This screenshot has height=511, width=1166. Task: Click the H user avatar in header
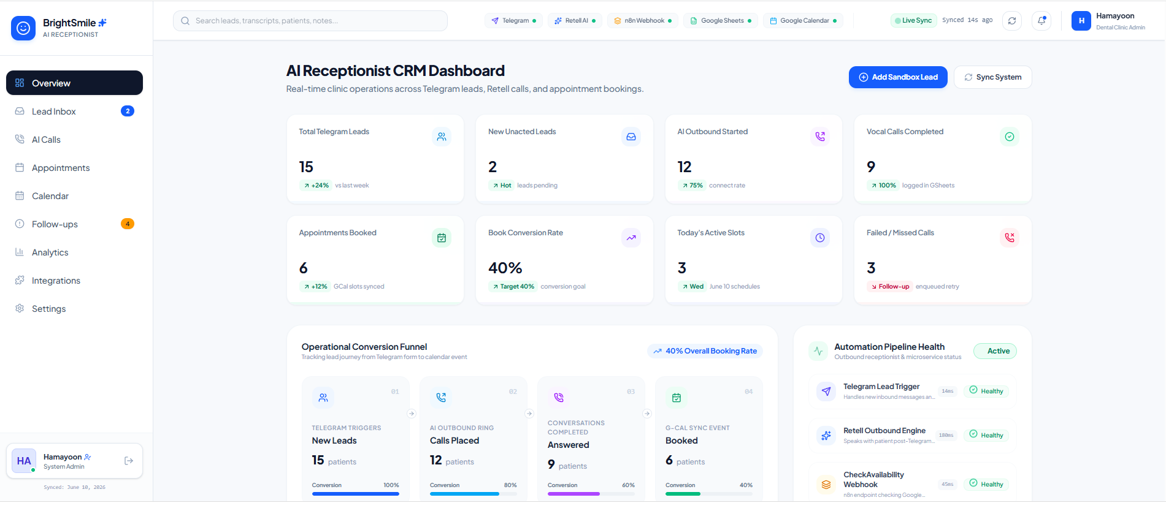(1081, 21)
